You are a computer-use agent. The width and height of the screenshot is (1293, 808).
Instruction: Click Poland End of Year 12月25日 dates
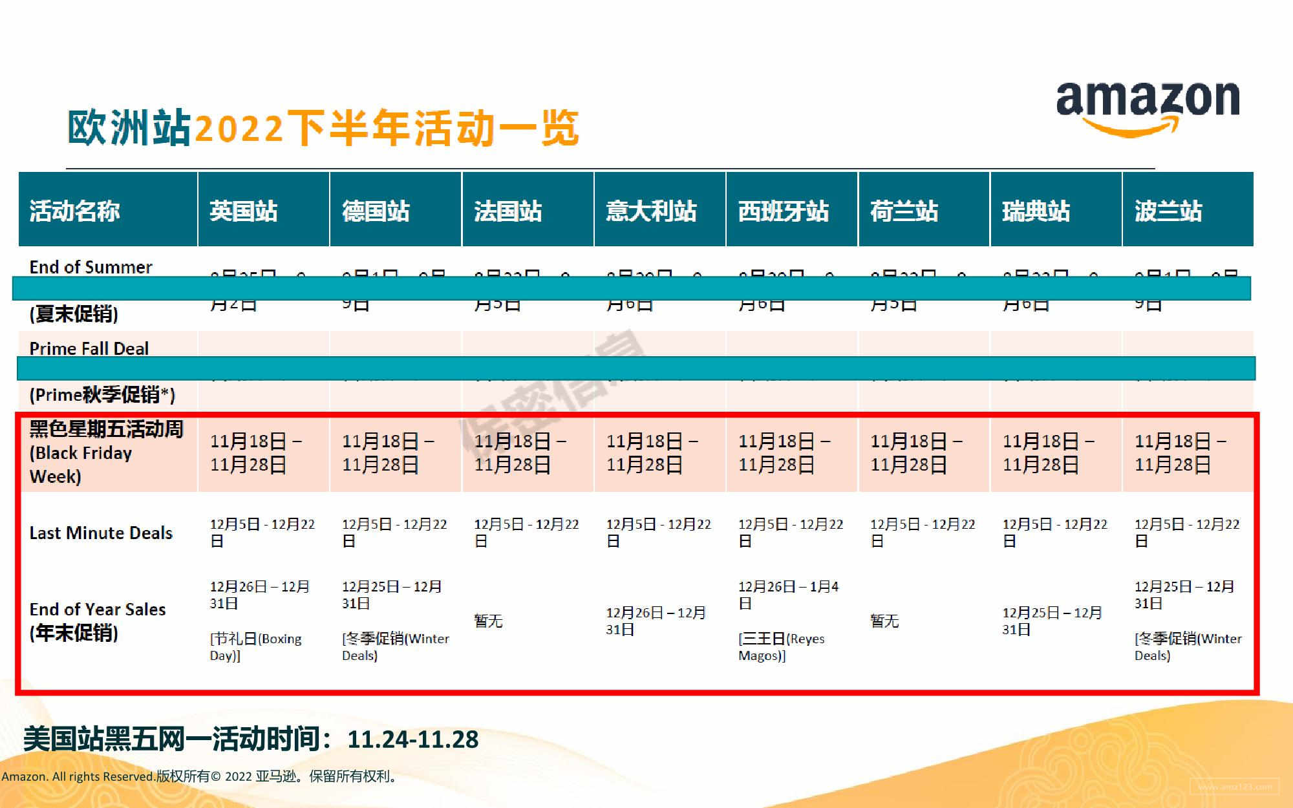(1184, 595)
